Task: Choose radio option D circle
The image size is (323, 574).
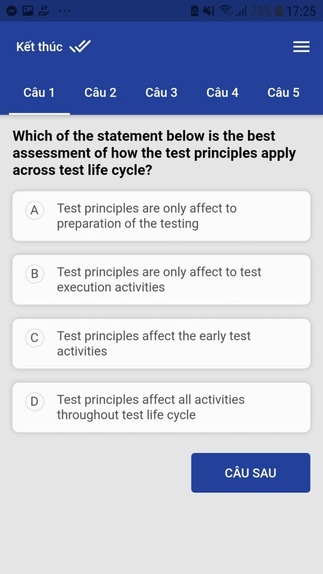Action: 34,401
